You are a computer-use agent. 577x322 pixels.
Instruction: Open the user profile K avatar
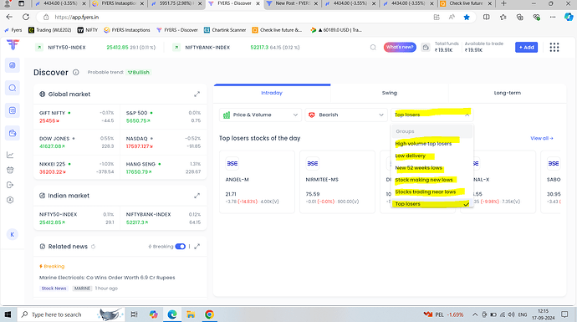13,234
